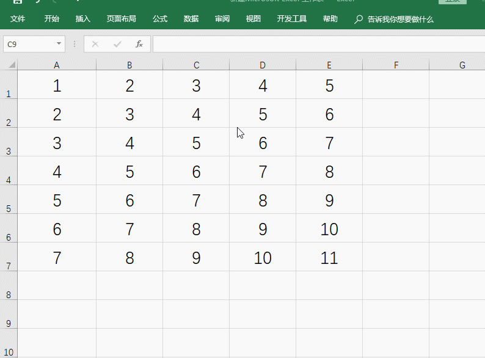Open the 公式 ribbon tab
This screenshot has width=485, height=358.
pos(160,19)
